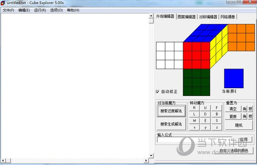The height and width of the screenshot is (165, 257).
Task: Switch to the 外观编辑器 tab
Action: click(165, 16)
